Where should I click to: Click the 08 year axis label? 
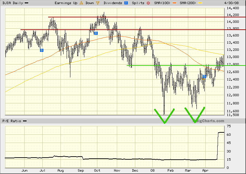click(152, 170)
